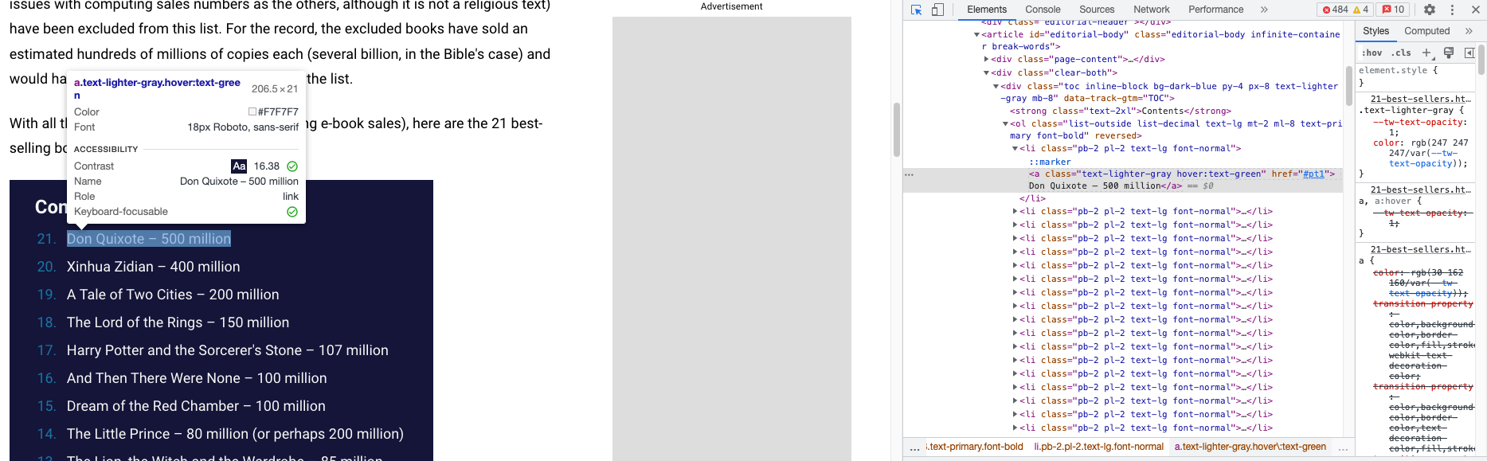
Task: Toggle the device toolbar icon
Action: click(937, 10)
